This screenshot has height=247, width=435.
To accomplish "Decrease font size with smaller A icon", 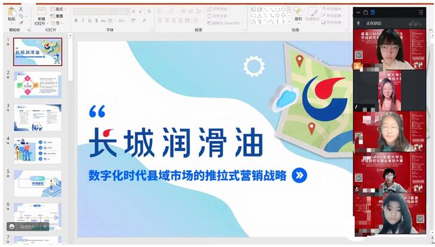I will 140,11.
